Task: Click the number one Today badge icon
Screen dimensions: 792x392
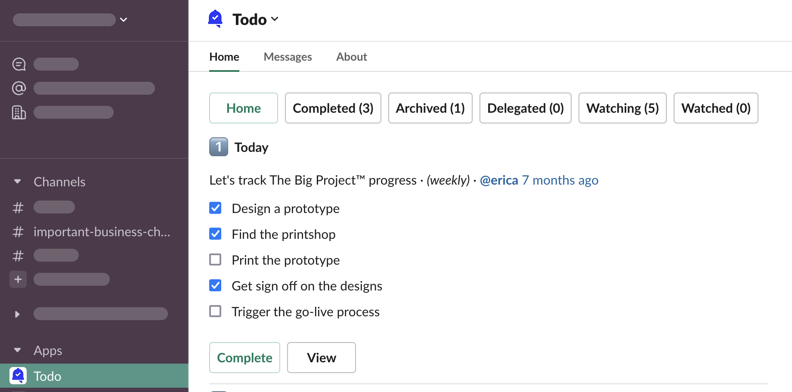Action: [219, 147]
